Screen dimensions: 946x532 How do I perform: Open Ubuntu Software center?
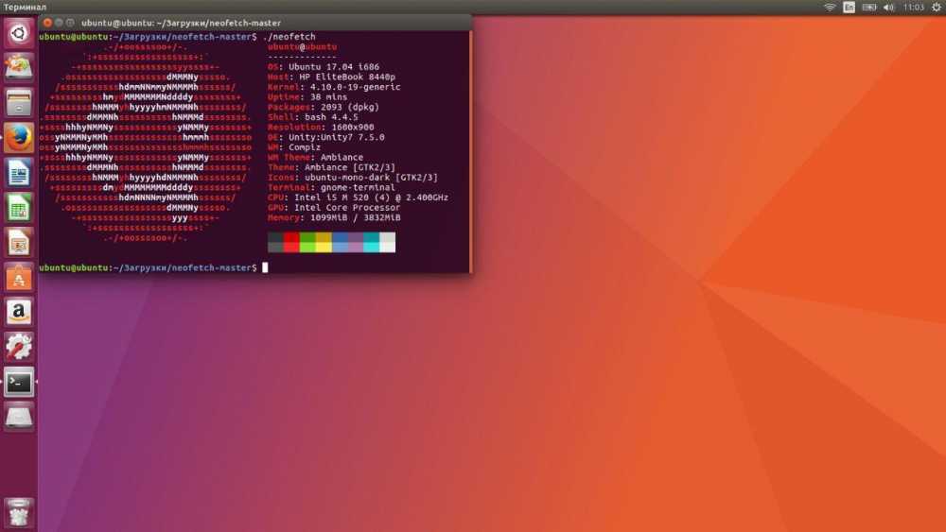click(19, 278)
